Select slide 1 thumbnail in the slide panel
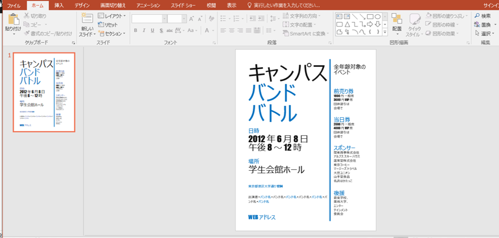 [x=44, y=92]
